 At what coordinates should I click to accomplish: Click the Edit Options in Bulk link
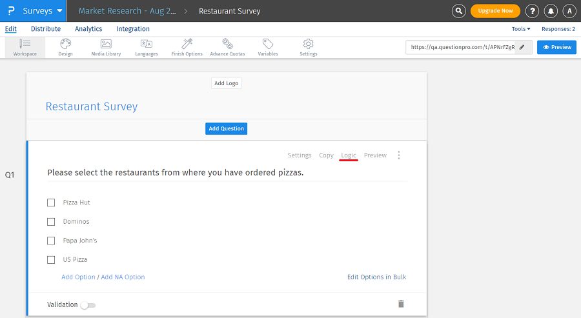pos(376,277)
